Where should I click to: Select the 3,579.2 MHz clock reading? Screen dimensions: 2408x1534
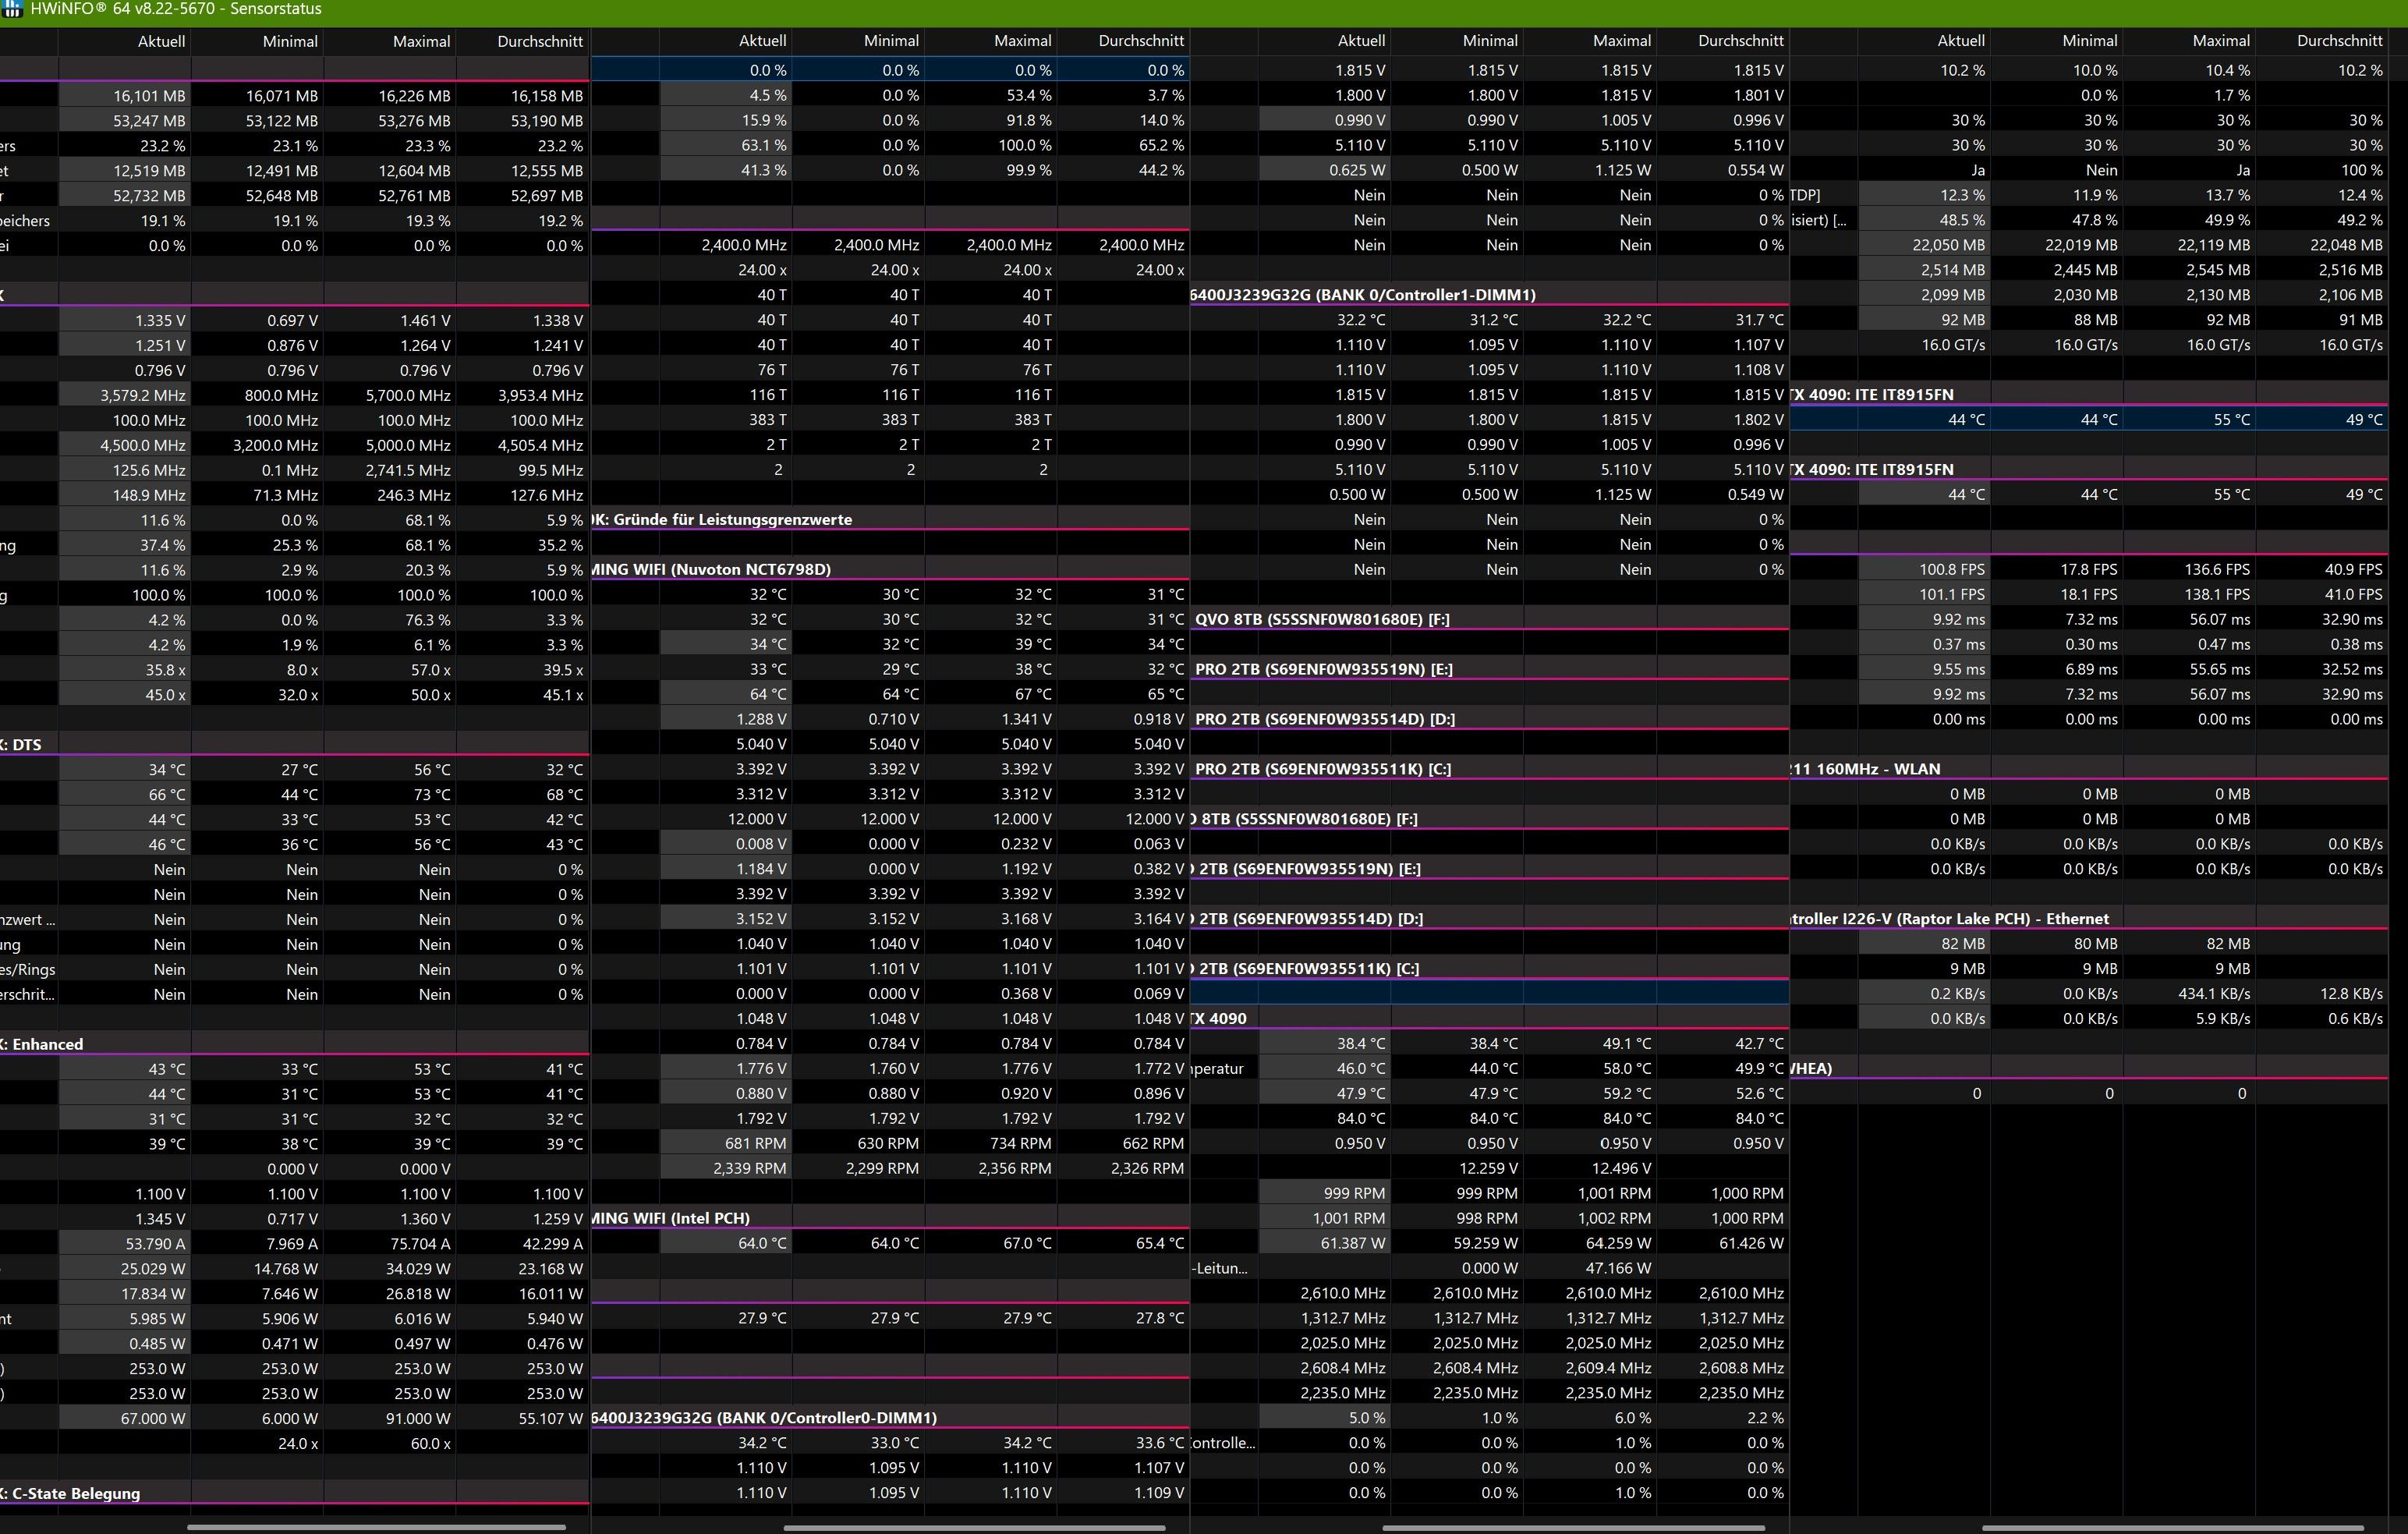pyautogui.click(x=142, y=395)
